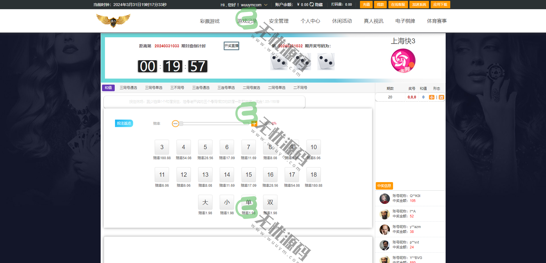Open the 彩票游戏 navigation menu
Viewport: 546px width, 263px height.
(210, 21)
